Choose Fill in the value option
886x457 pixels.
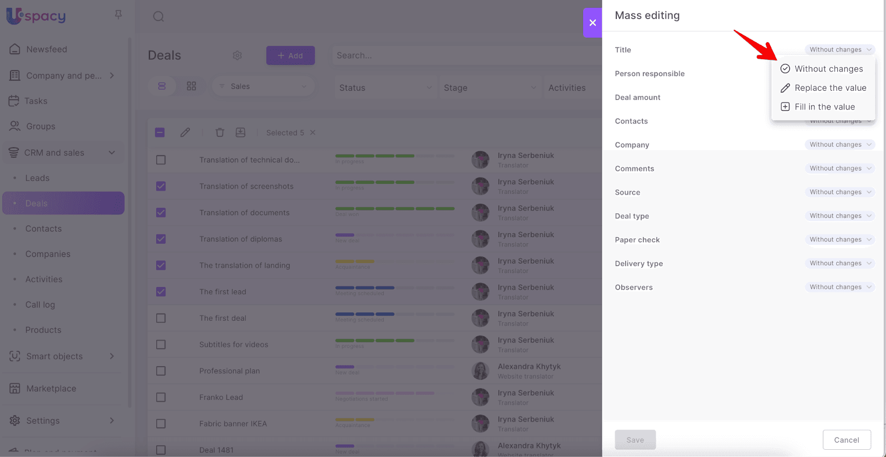824,107
